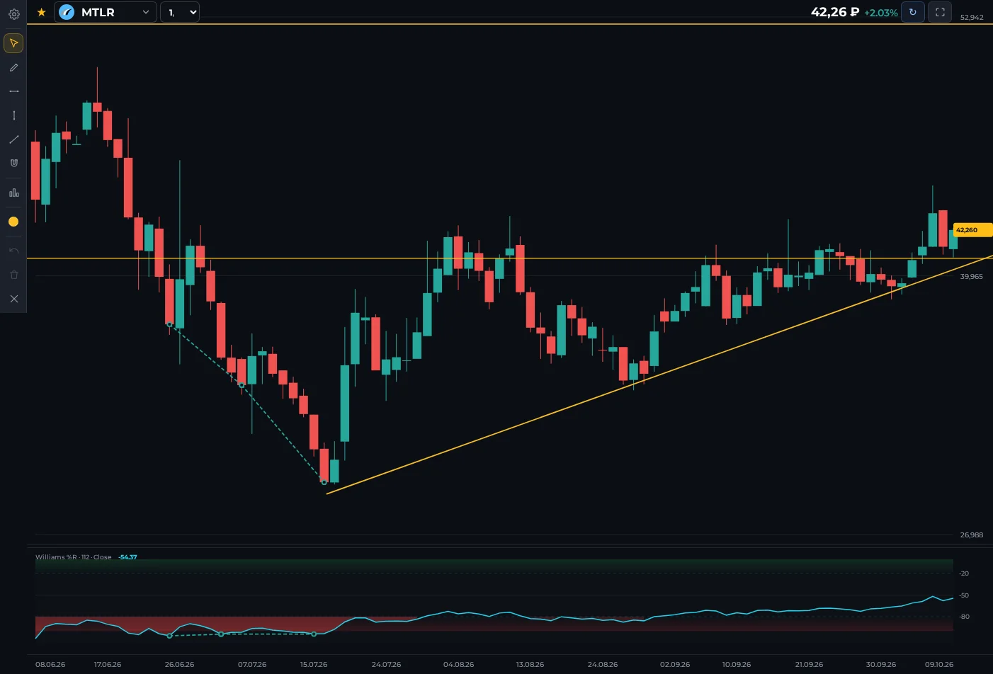The width and height of the screenshot is (993, 674).
Task: Expand the timeframe interval dropdown
Action: [180, 12]
